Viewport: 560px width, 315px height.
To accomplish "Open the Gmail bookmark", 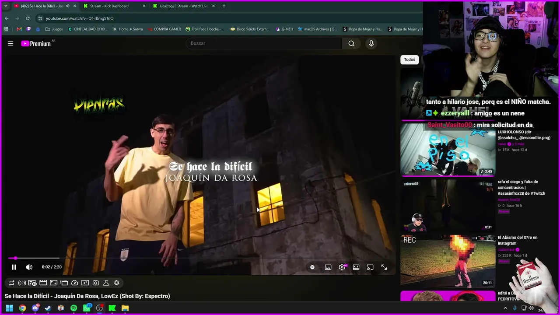I will (19, 29).
